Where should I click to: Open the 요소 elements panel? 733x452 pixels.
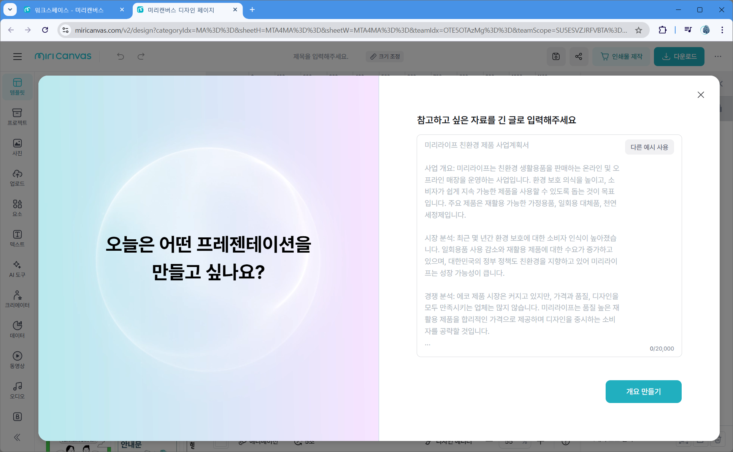(x=17, y=208)
